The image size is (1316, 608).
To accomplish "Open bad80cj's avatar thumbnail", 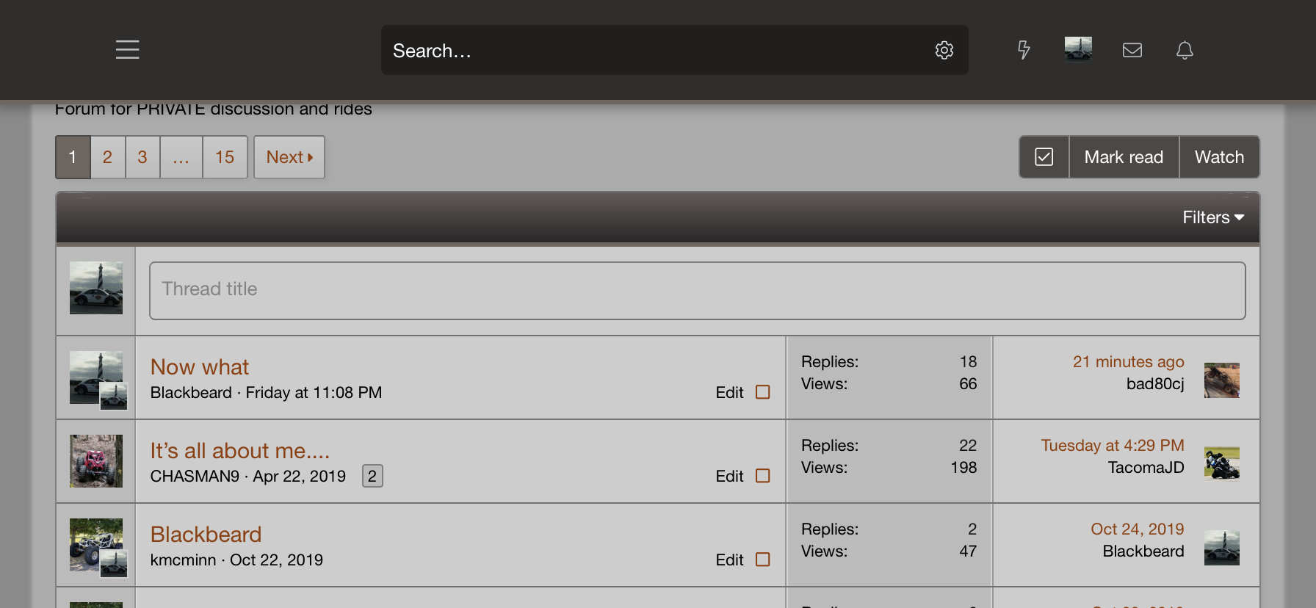I will pyautogui.click(x=1221, y=380).
